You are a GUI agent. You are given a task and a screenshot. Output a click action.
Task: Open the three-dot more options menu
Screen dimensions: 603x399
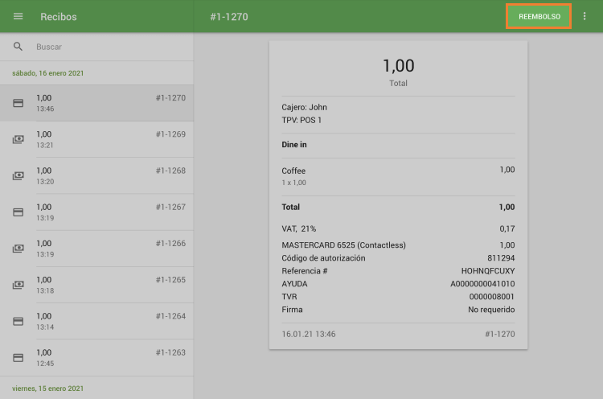pos(585,17)
